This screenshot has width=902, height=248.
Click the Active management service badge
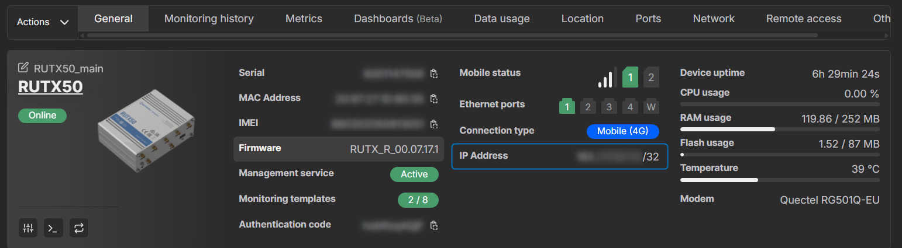coord(414,174)
